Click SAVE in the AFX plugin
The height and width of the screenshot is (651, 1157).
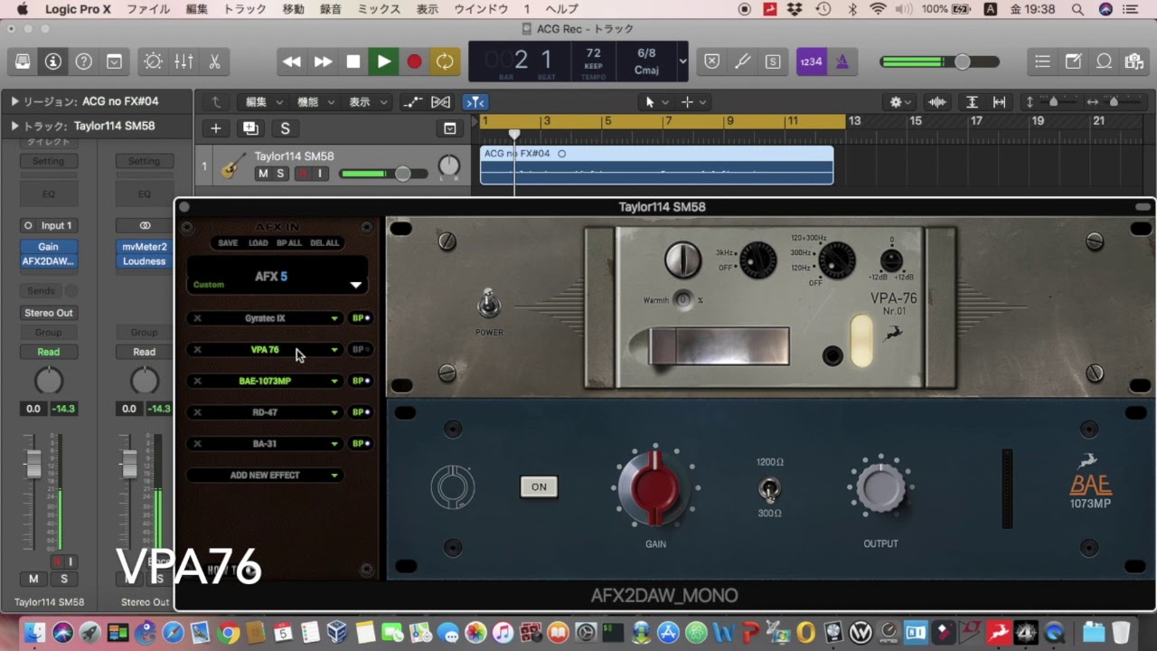tap(228, 243)
